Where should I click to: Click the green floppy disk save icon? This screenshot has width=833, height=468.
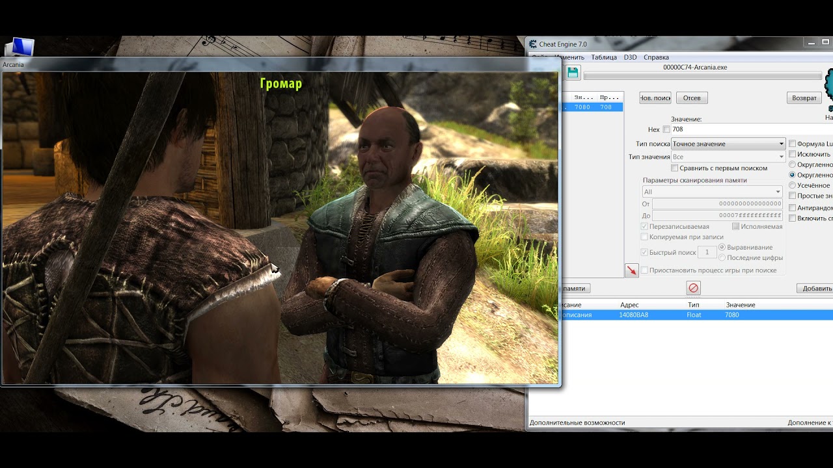[573, 72]
